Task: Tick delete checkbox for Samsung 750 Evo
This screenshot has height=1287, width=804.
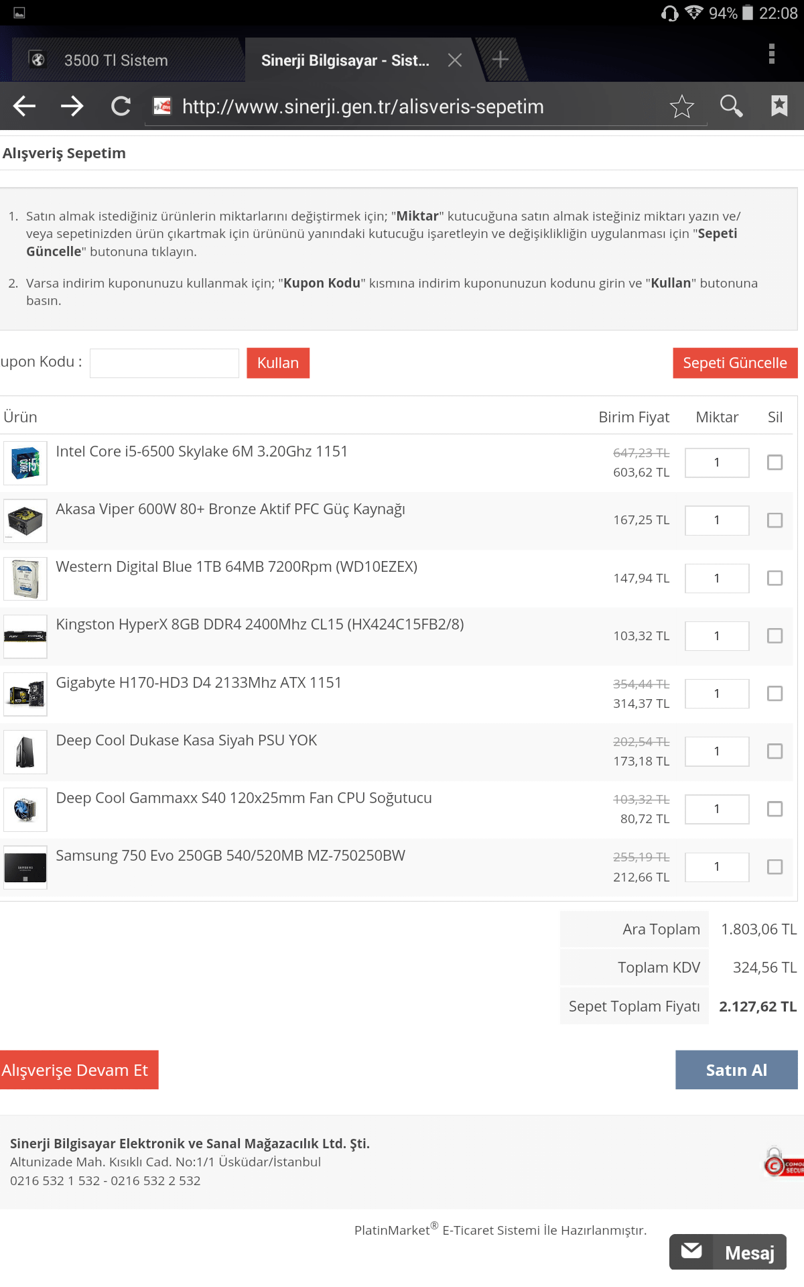Action: (x=775, y=867)
